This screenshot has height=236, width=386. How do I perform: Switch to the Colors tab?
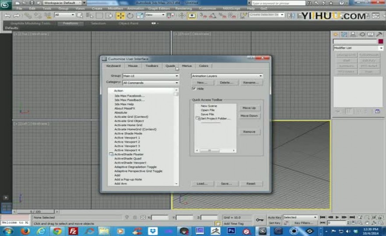204,66
